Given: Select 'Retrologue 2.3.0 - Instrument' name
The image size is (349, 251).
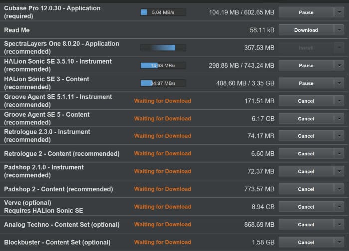Looking at the screenshot, I should pos(47,132).
